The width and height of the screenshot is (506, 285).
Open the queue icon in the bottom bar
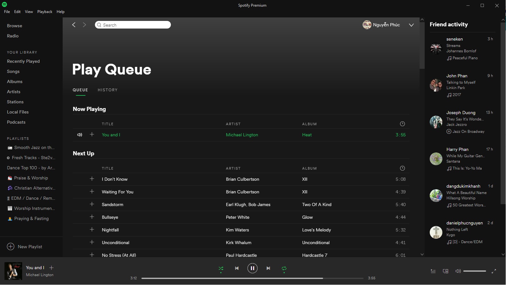coord(433,271)
